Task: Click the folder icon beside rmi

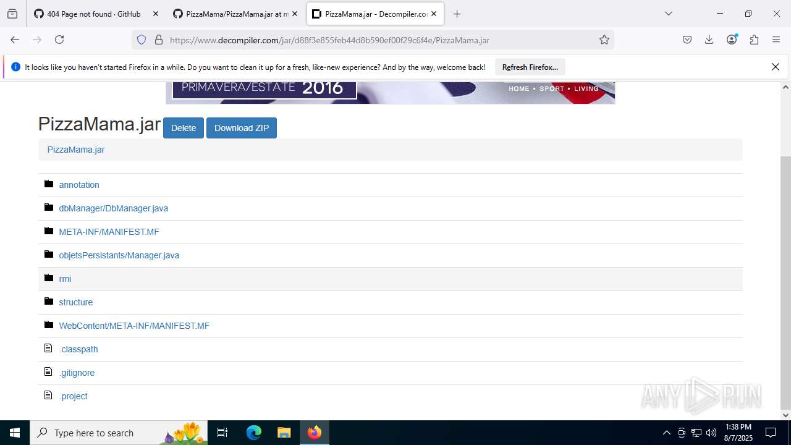Action: (x=49, y=278)
